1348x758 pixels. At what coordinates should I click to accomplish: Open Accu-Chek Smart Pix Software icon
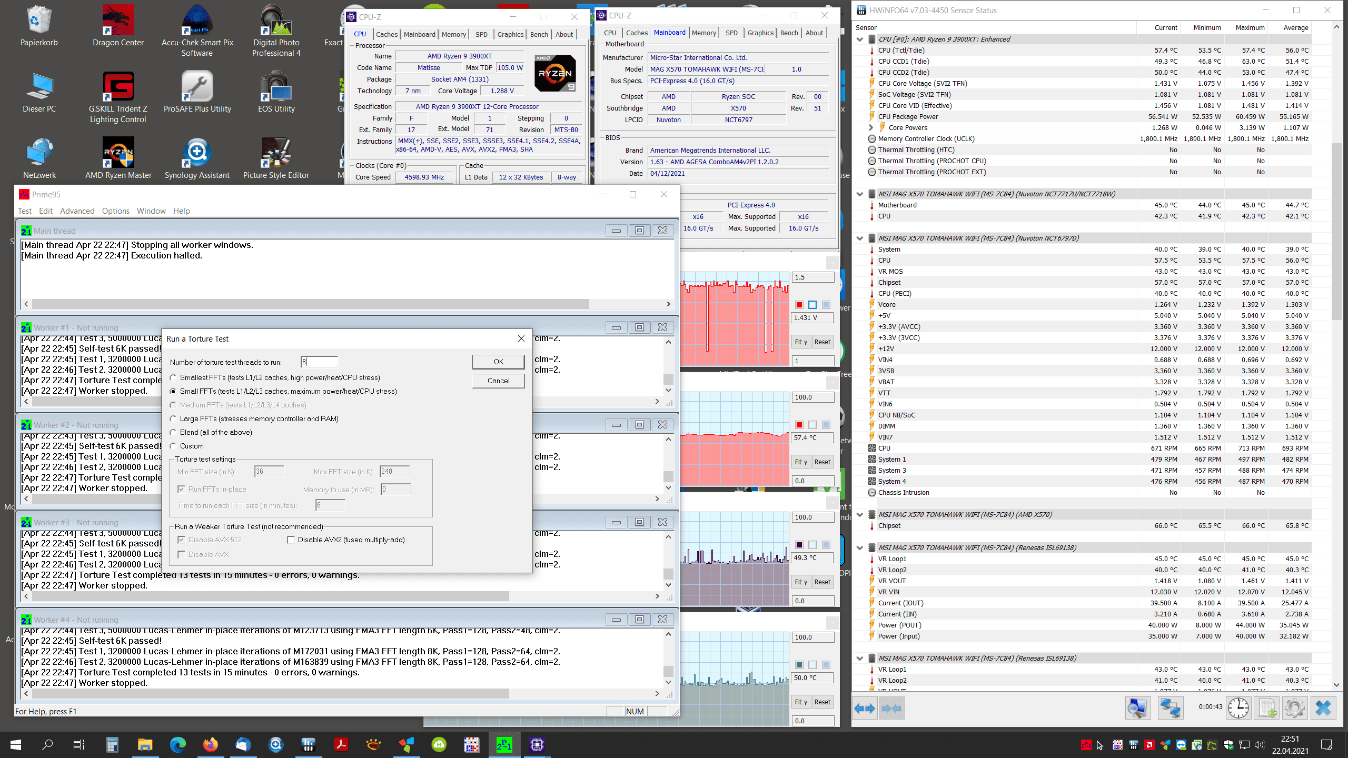pyautogui.click(x=197, y=31)
